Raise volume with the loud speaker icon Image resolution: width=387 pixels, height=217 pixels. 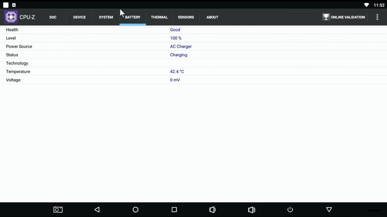coord(252,209)
